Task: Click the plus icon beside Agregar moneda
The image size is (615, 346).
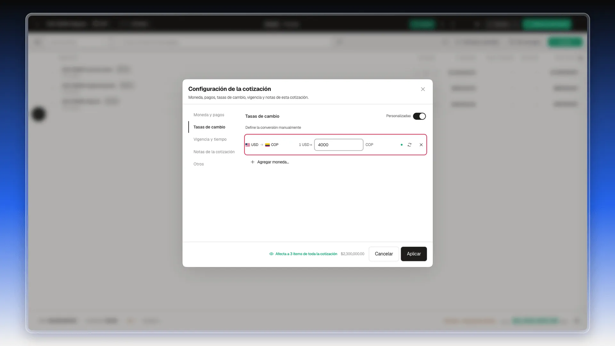Action: point(252,162)
